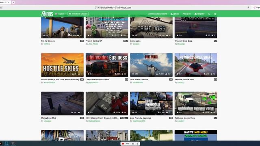This screenshot has width=260, height=146.
Task: Toggle dark mode with the moon icon
Action: click(x=209, y=14)
